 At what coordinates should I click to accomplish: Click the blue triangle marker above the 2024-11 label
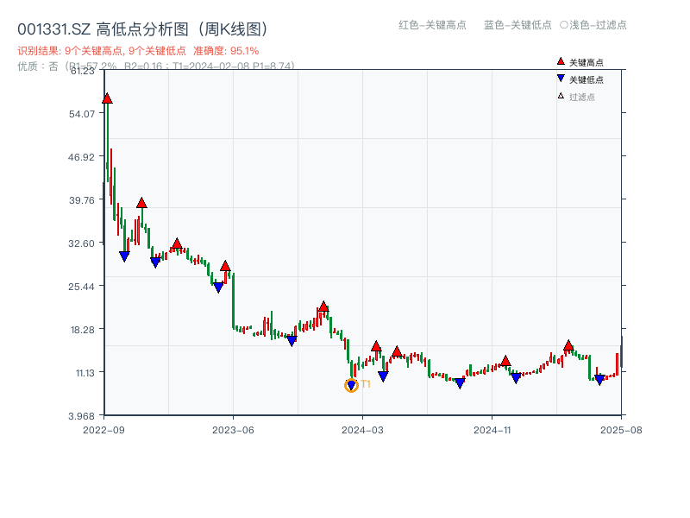pos(517,376)
